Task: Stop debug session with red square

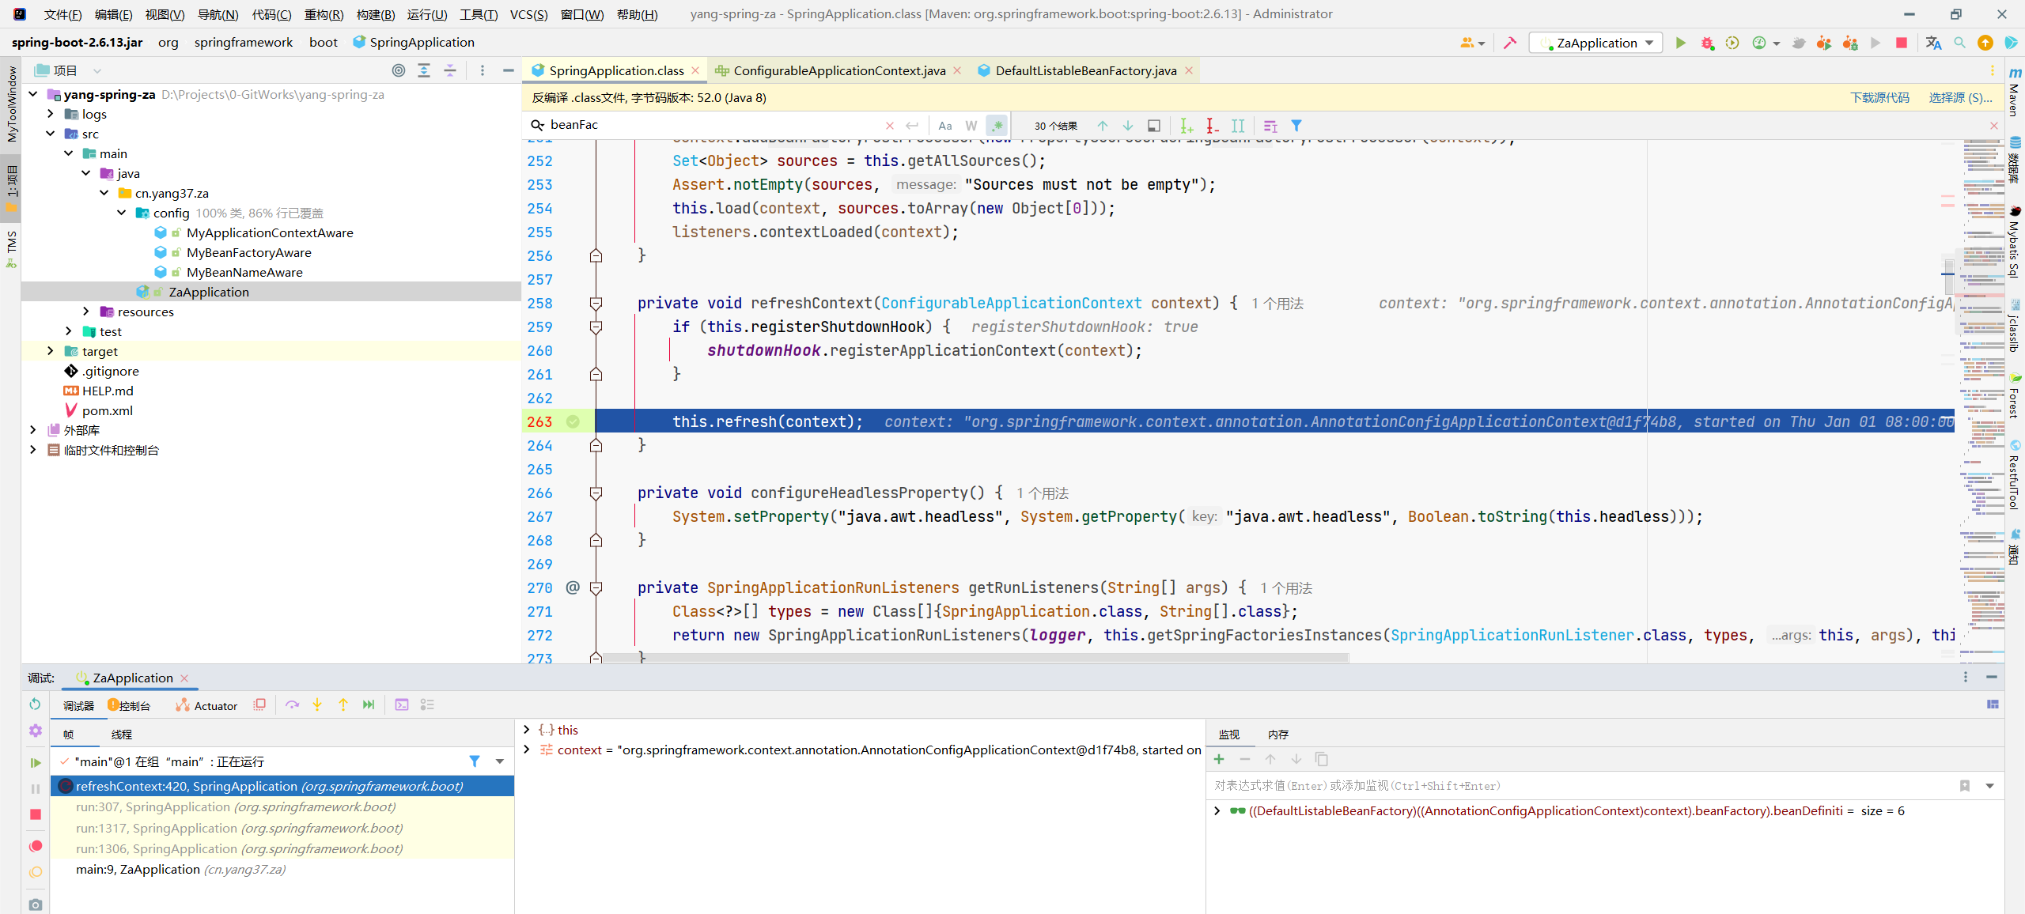Action: click(35, 814)
